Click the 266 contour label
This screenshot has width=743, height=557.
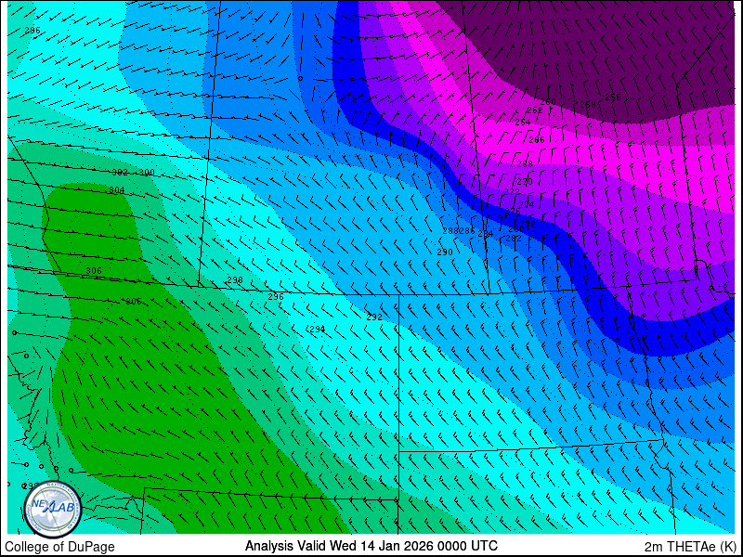[537, 140]
